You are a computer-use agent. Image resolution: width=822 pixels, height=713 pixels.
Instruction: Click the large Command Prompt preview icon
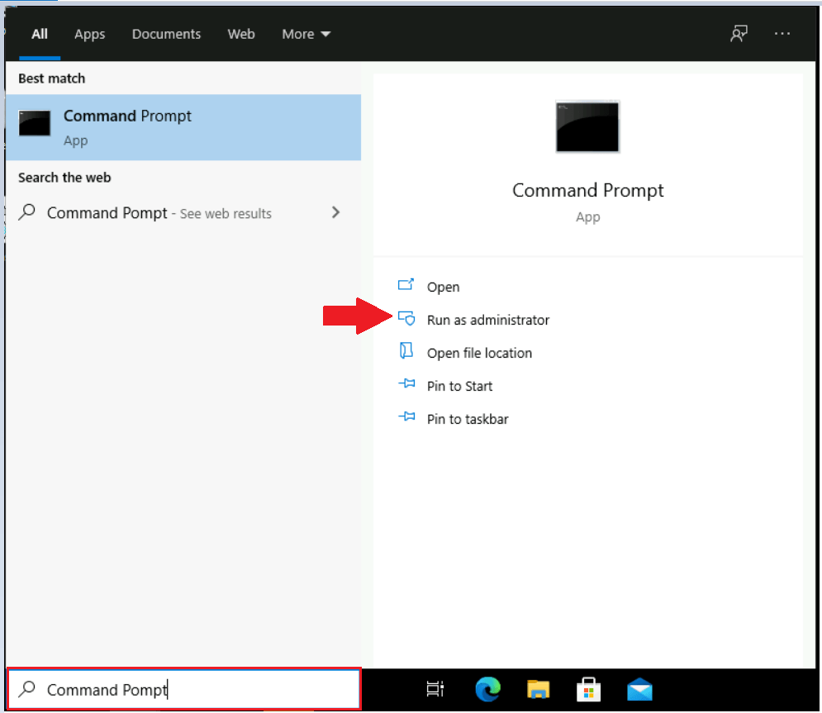click(x=587, y=126)
